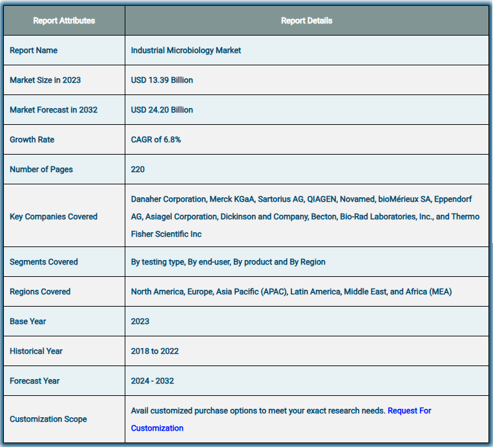Click the CAGR of 6.8% cell
The height and width of the screenshot is (447, 493).
156,140
